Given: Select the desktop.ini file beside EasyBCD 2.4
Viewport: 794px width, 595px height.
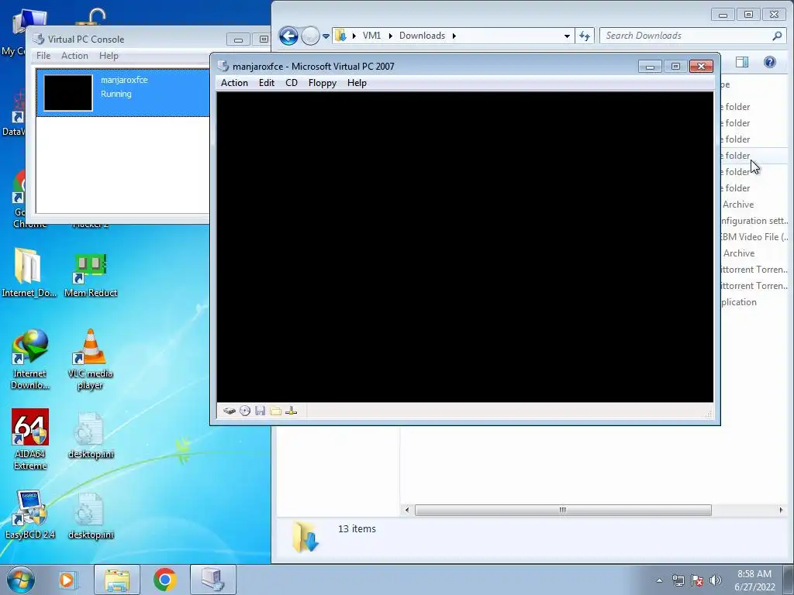Looking at the screenshot, I should coord(91,516).
